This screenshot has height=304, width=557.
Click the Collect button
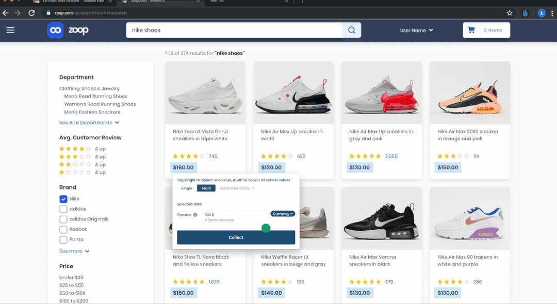pyautogui.click(x=236, y=237)
